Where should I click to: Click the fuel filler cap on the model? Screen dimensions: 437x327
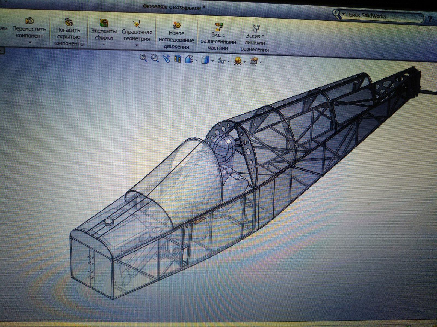109,222
